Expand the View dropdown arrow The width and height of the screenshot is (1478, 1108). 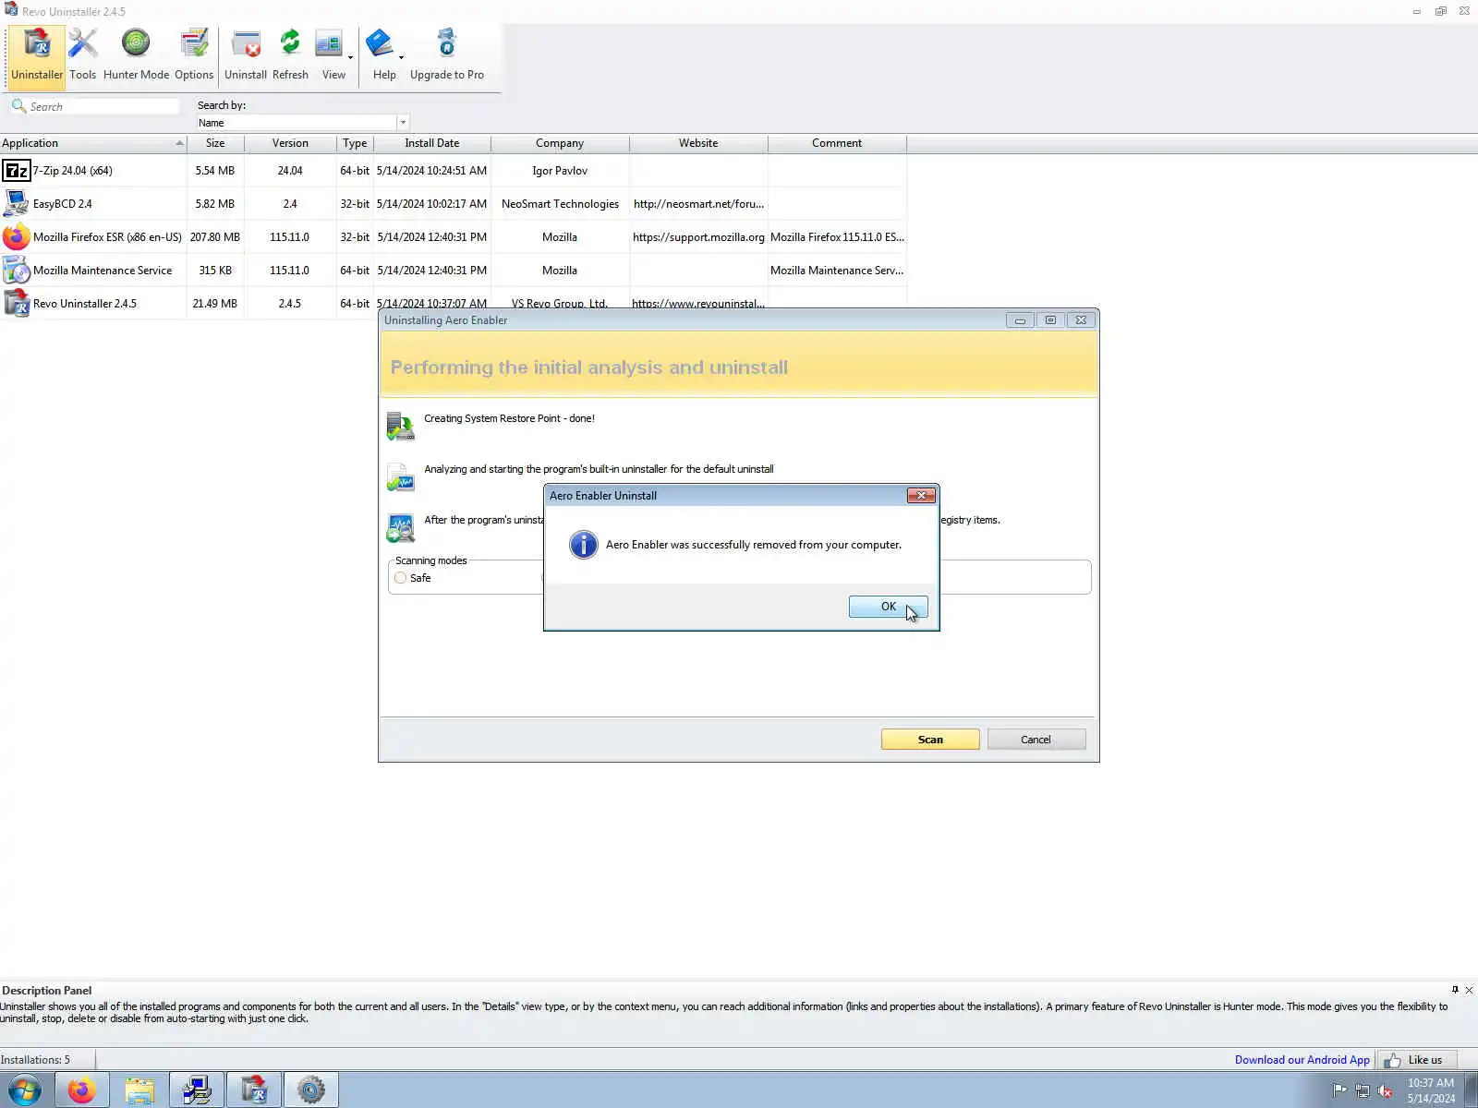(x=350, y=57)
